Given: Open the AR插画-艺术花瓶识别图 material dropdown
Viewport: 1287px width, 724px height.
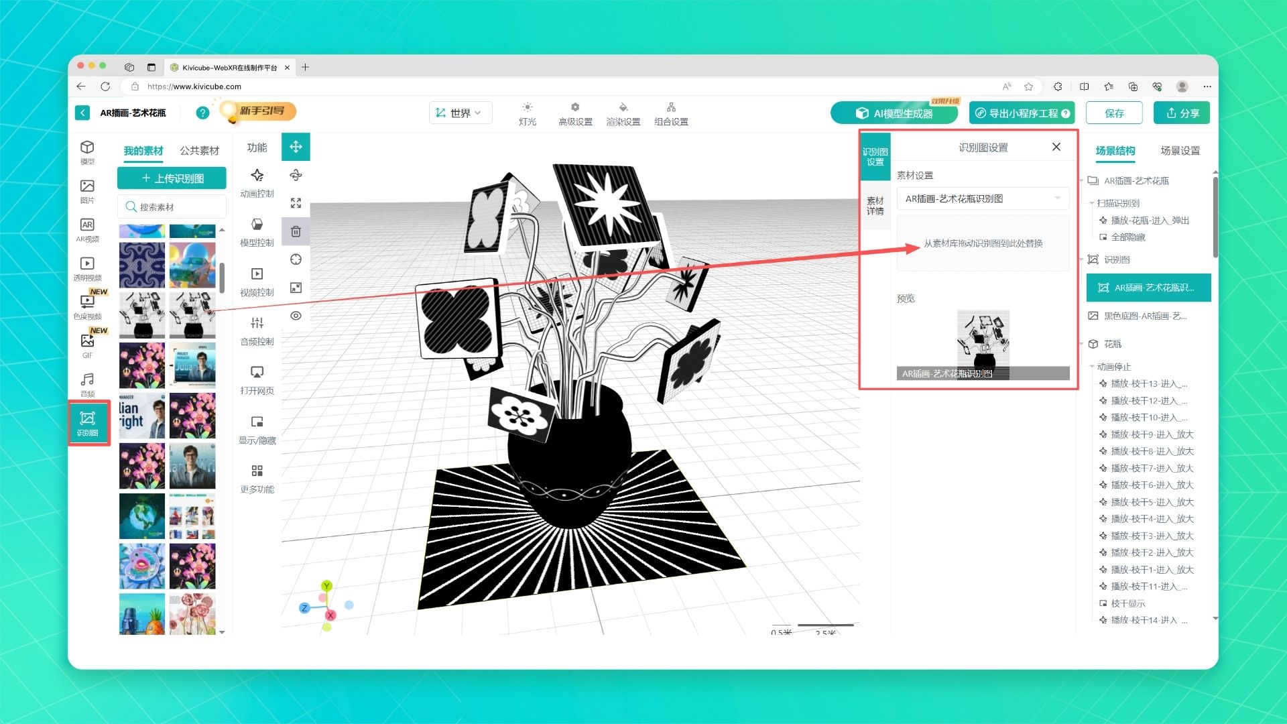Looking at the screenshot, I should coord(983,198).
